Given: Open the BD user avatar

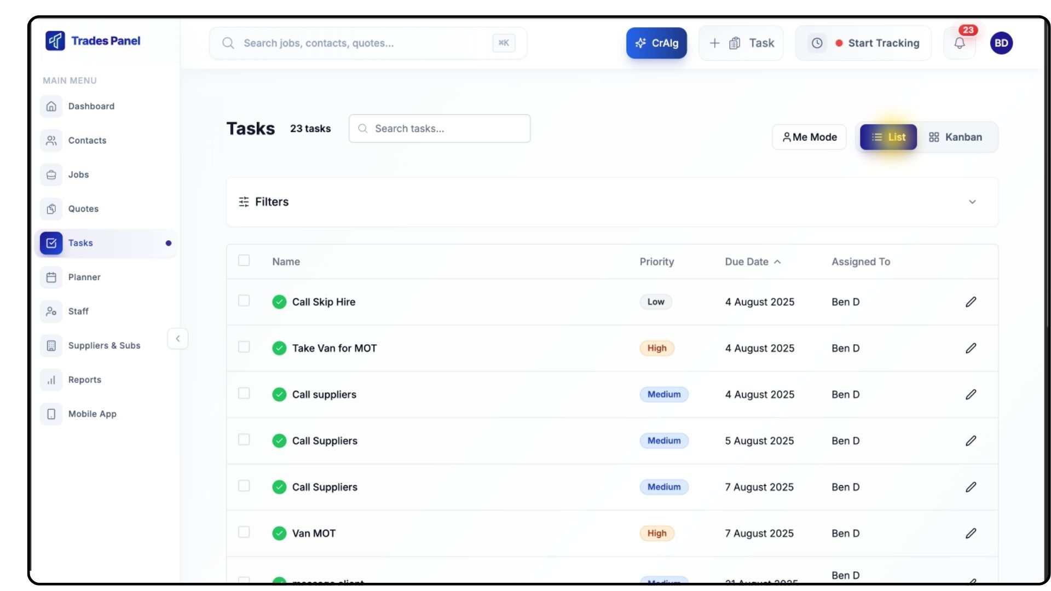Looking at the screenshot, I should [1001, 43].
